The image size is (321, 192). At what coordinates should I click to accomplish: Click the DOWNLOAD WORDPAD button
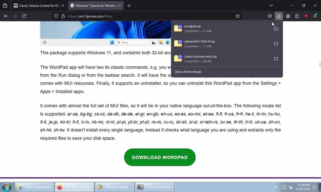pyautogui.click(x=160, y=157)
